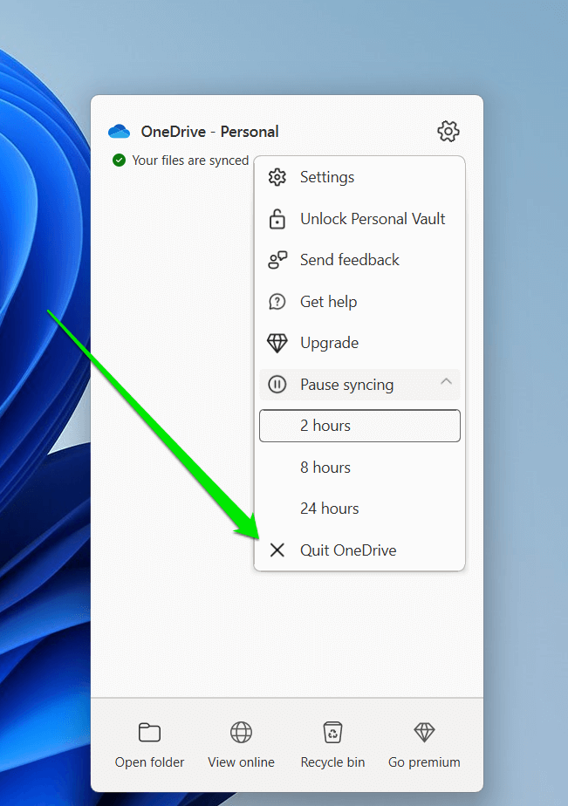Pause syncing for 2 hours
The width and height of the screenshot is (568, 806).
click(x=359, y=426)
